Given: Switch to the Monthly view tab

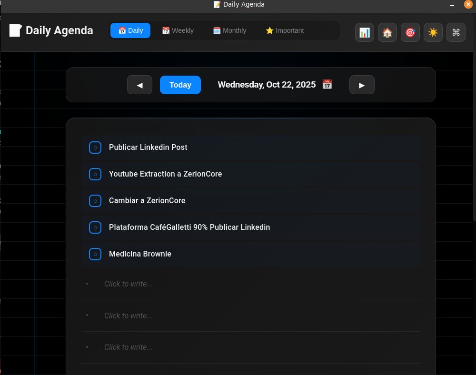Looking at the screenshot, I should (x=229, y=30).
